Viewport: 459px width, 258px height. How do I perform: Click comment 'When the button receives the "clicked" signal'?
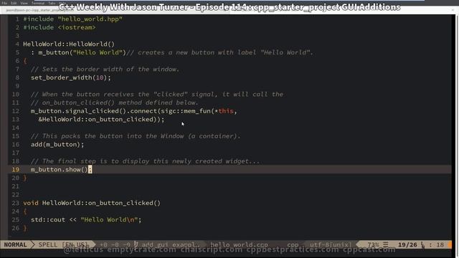[157, 95]
